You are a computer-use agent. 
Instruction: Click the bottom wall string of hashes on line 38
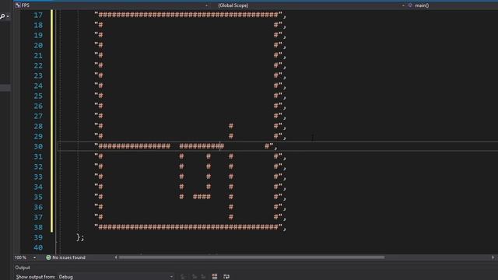(x=188, y=227)
